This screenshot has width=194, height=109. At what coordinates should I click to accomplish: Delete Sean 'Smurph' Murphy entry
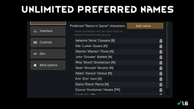pos(161,68)
